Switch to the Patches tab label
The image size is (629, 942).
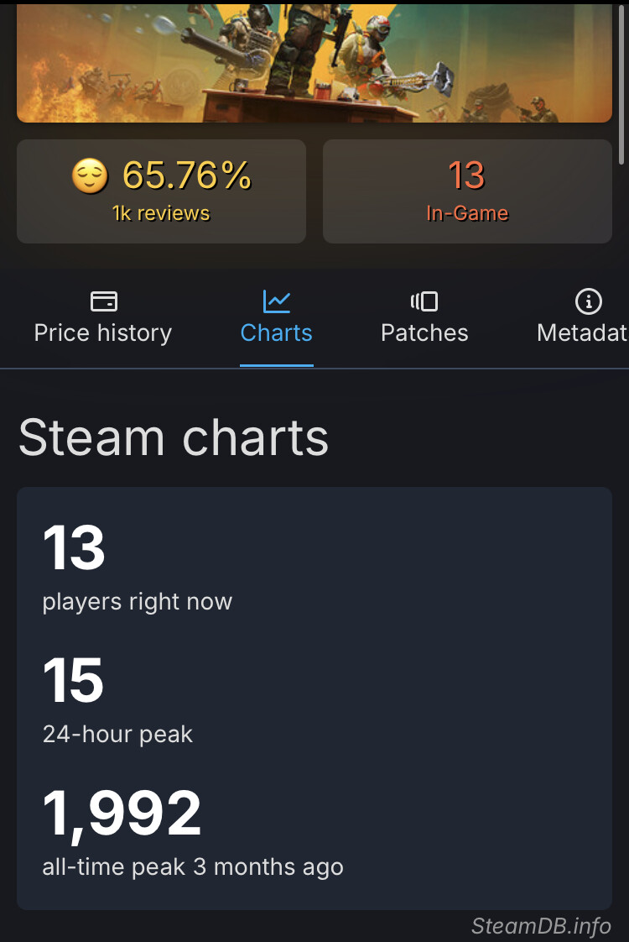[424, 333]
